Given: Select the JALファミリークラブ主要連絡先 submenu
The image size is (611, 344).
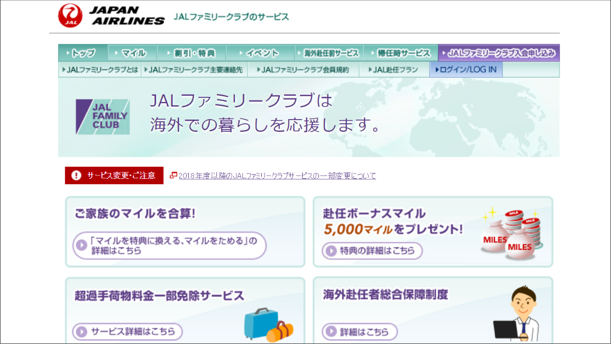Looking at the screenshot, I should point(194,70).
